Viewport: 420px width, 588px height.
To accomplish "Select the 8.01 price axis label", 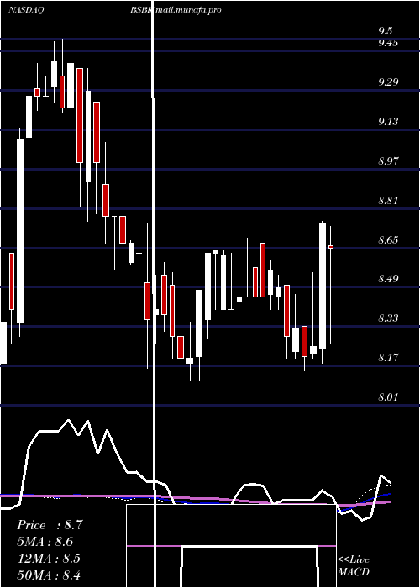I will pyautogui.click(x=388, y=396).
